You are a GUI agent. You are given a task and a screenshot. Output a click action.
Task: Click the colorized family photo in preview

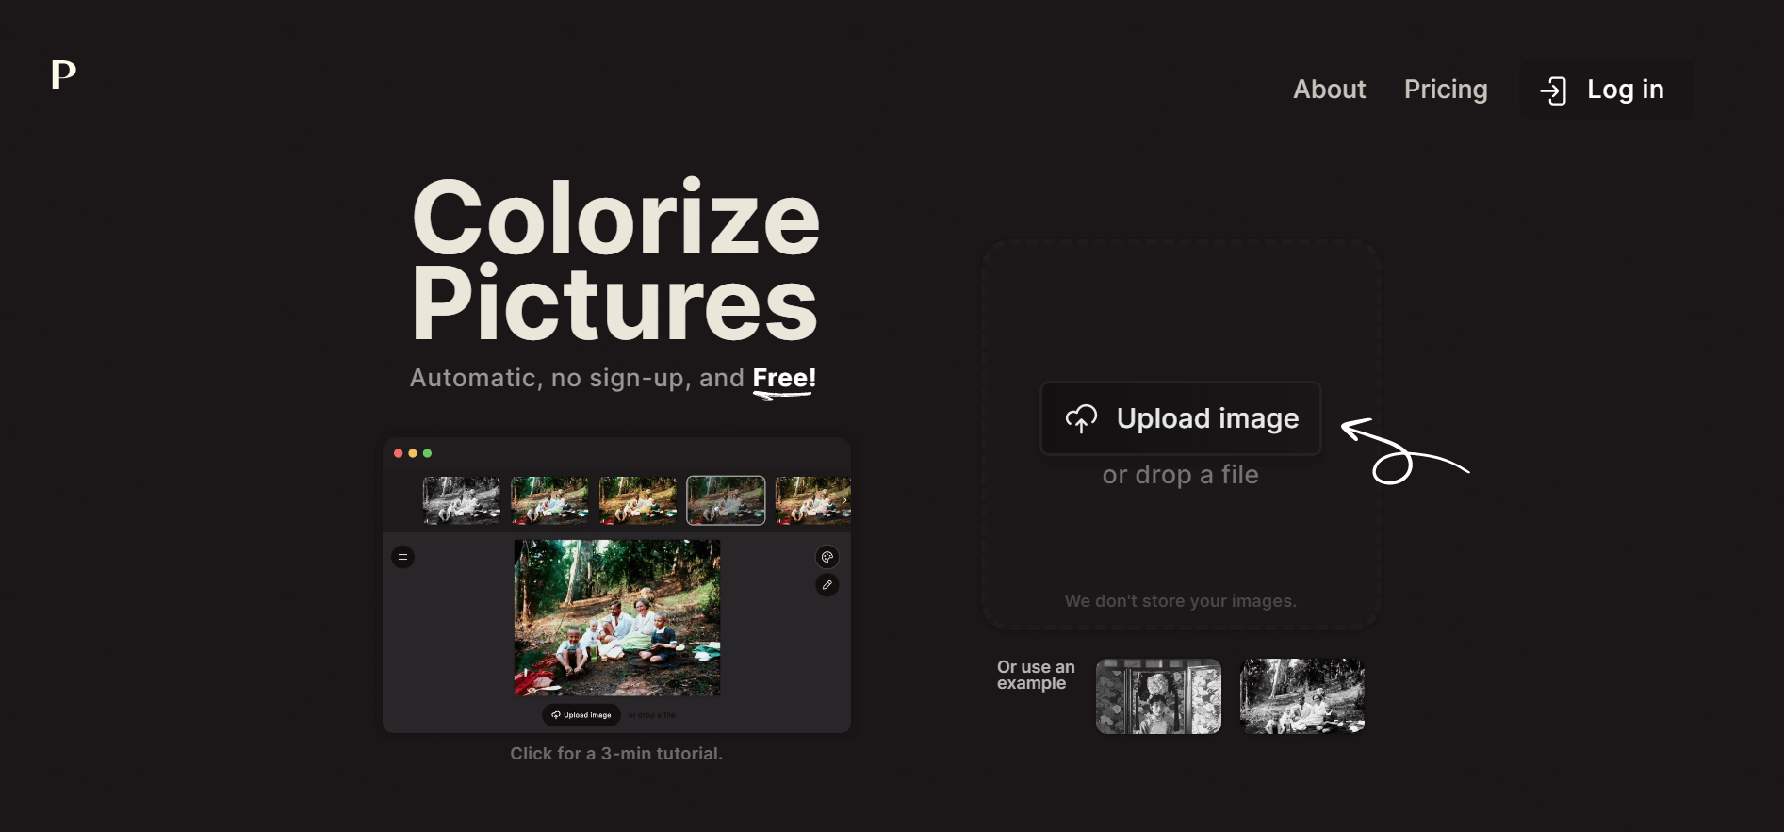pos(617,618)
